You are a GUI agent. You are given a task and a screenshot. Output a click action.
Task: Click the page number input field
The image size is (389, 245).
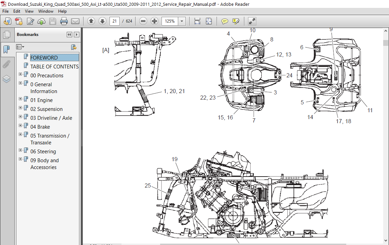point(114,21)
